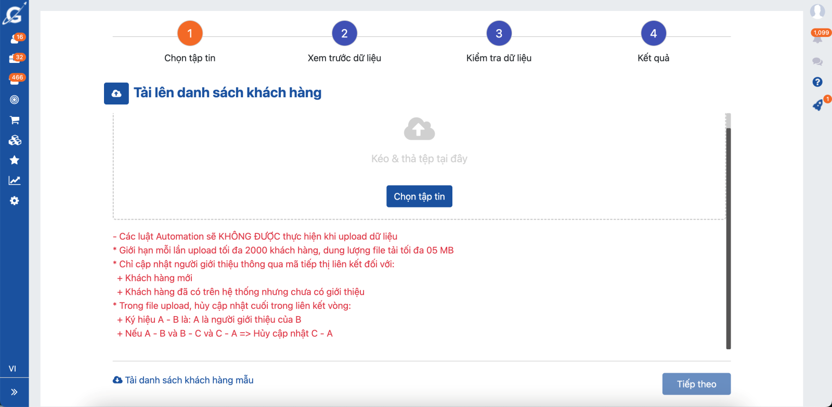832x407 pixels.
Task: Open the shopping cart section in sidebar
Action: click(15, 120)
